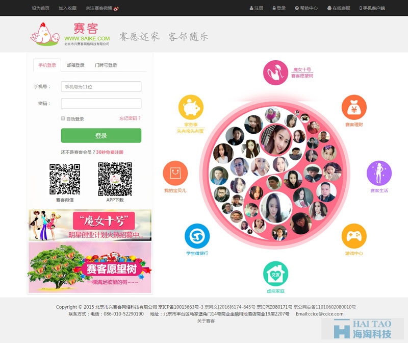Click the 魔女十号 promotional banner
Screen dimensions: 408x343
(90, 225)
